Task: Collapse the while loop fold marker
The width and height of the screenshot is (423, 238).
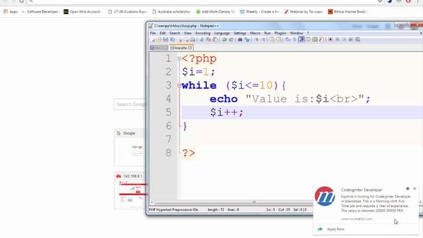Action: point(179,85)
